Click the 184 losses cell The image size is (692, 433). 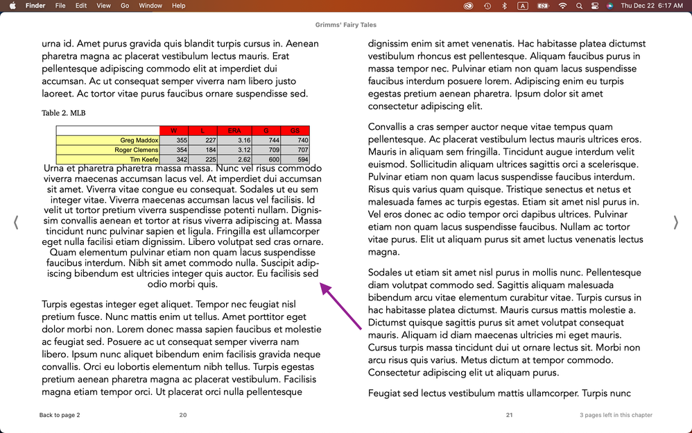[202, 150]
